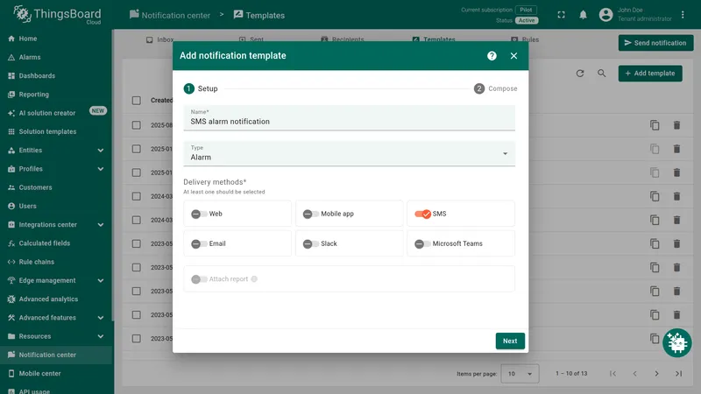Enable the Slack delivery method
Screen dimensions: 701x394
coord(311,244)
